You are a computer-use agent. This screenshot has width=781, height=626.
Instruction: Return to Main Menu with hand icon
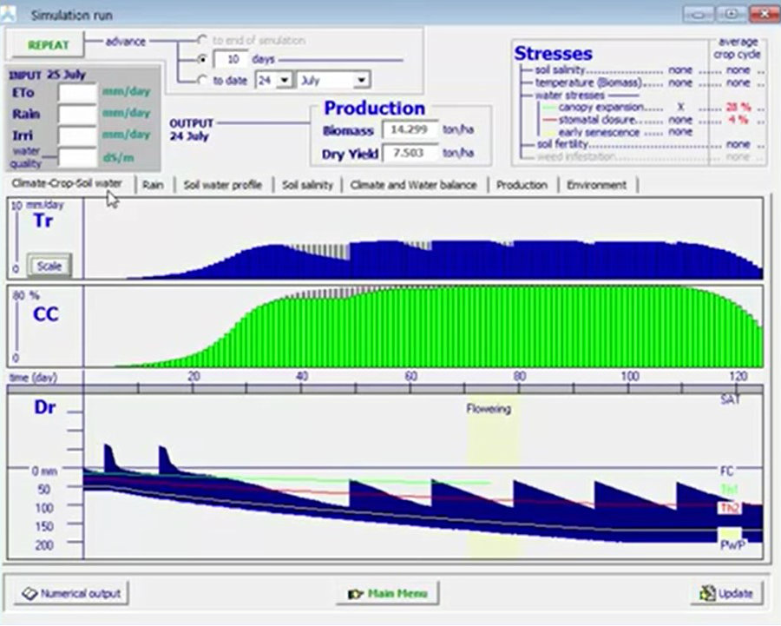[388, 593]
